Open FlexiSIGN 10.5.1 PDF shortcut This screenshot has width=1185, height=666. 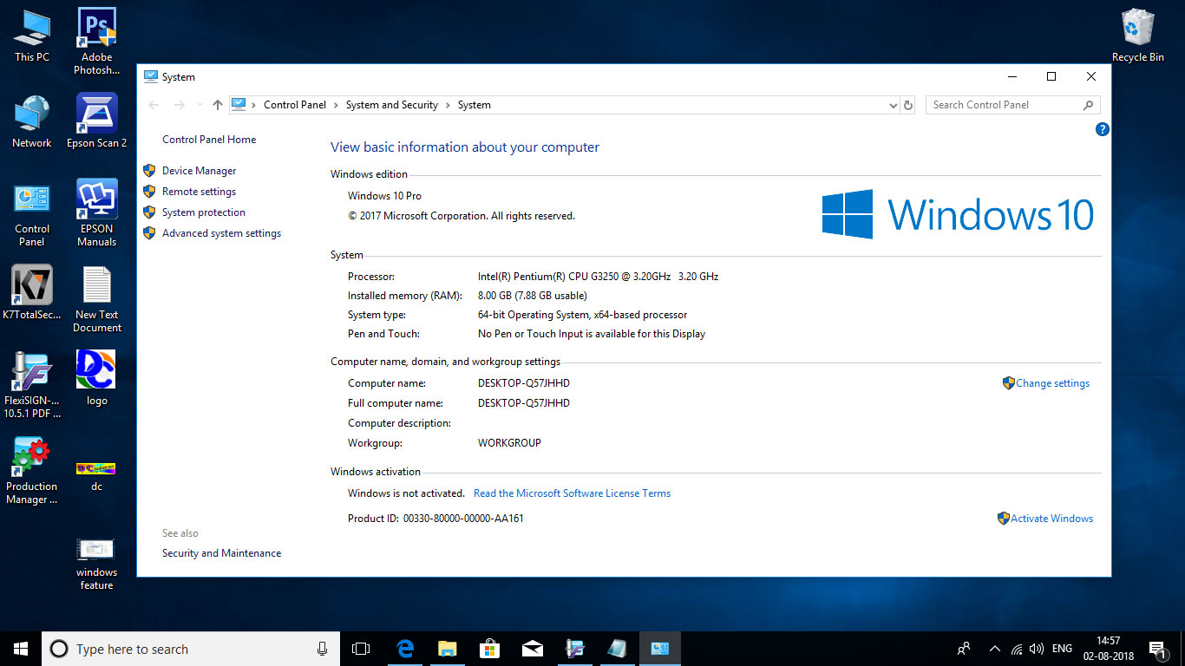[x=32, y=385]
